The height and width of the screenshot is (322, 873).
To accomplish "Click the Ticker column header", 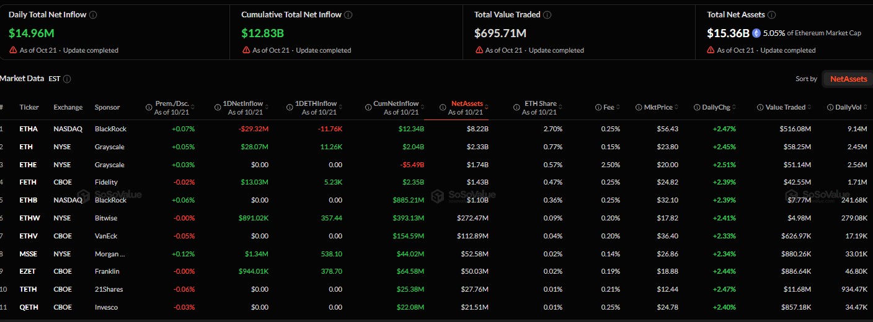I will coord(29,107).
